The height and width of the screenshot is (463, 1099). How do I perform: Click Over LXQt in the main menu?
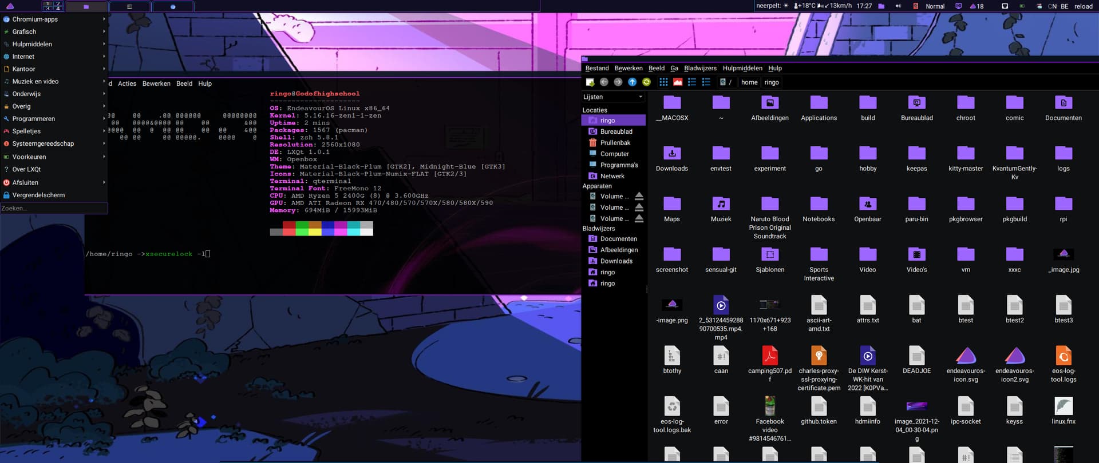pos(54,169)
